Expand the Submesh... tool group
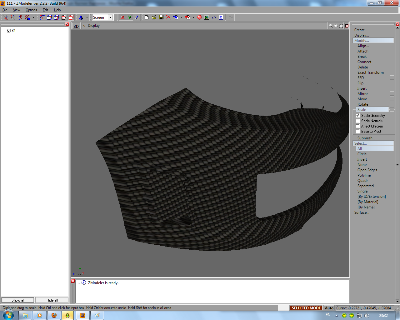This screenshot has height=320, width=400. 366,138
